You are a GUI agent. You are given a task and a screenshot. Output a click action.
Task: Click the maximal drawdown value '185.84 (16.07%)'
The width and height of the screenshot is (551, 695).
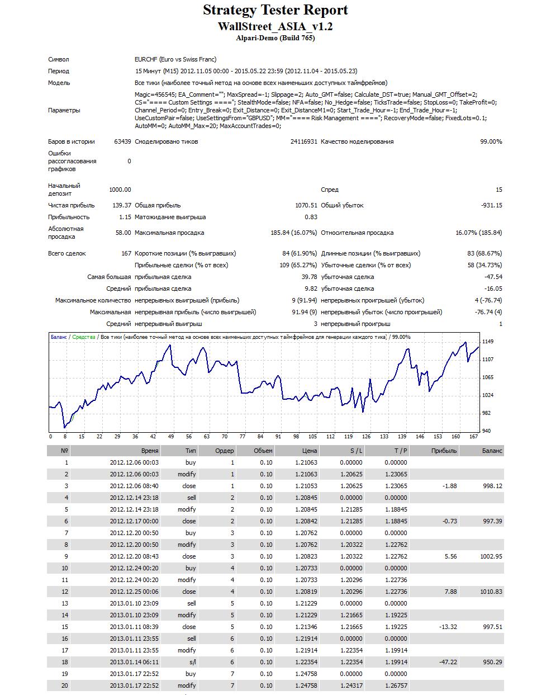coord(294,233)
